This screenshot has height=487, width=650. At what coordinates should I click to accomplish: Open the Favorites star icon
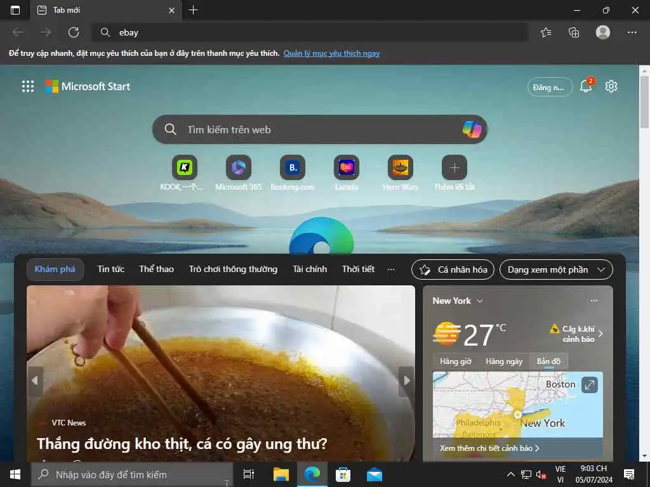[x=546, y=32]
